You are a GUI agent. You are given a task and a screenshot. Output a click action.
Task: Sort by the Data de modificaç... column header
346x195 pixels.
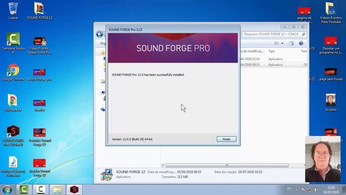tap(253, 51)
